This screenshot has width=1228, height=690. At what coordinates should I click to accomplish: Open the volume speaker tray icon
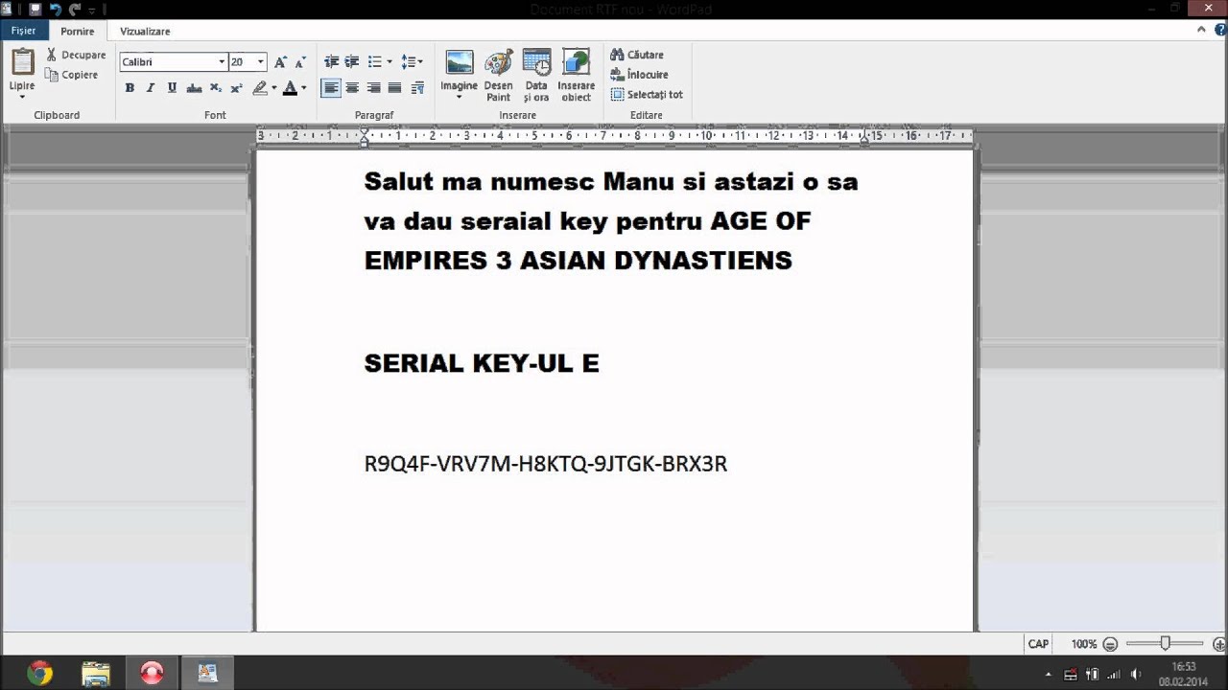(x=1136, y=675)
